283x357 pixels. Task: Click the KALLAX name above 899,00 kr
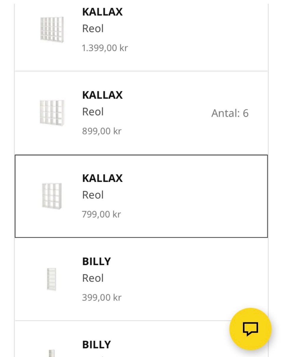coord(102,95)
